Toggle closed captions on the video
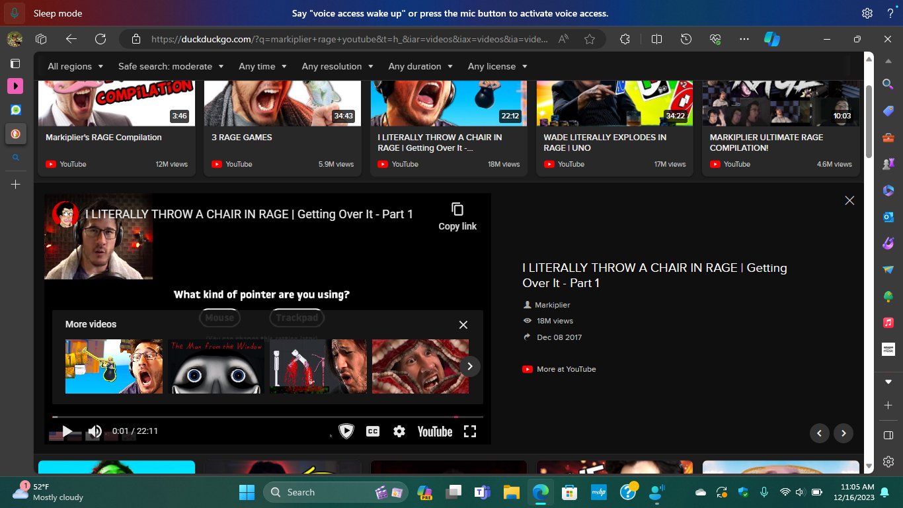 point(373,431)
